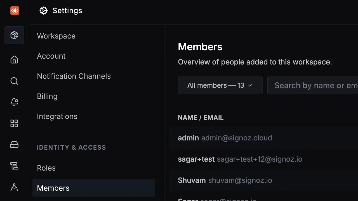
Task: Go to Notification Channels settings
Action: (74, 76)
